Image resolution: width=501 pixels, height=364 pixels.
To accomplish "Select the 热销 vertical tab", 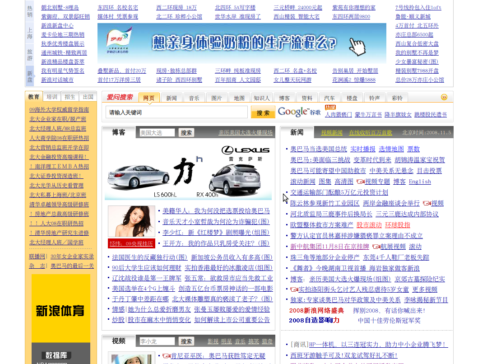I will 30,11.
